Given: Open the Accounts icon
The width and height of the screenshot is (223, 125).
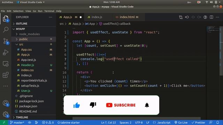Looking at the screenshot, I should pos(6,103).
